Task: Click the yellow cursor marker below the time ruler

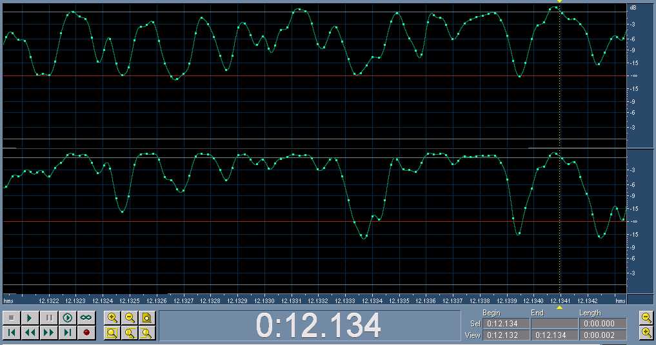Action: point(560,308)
